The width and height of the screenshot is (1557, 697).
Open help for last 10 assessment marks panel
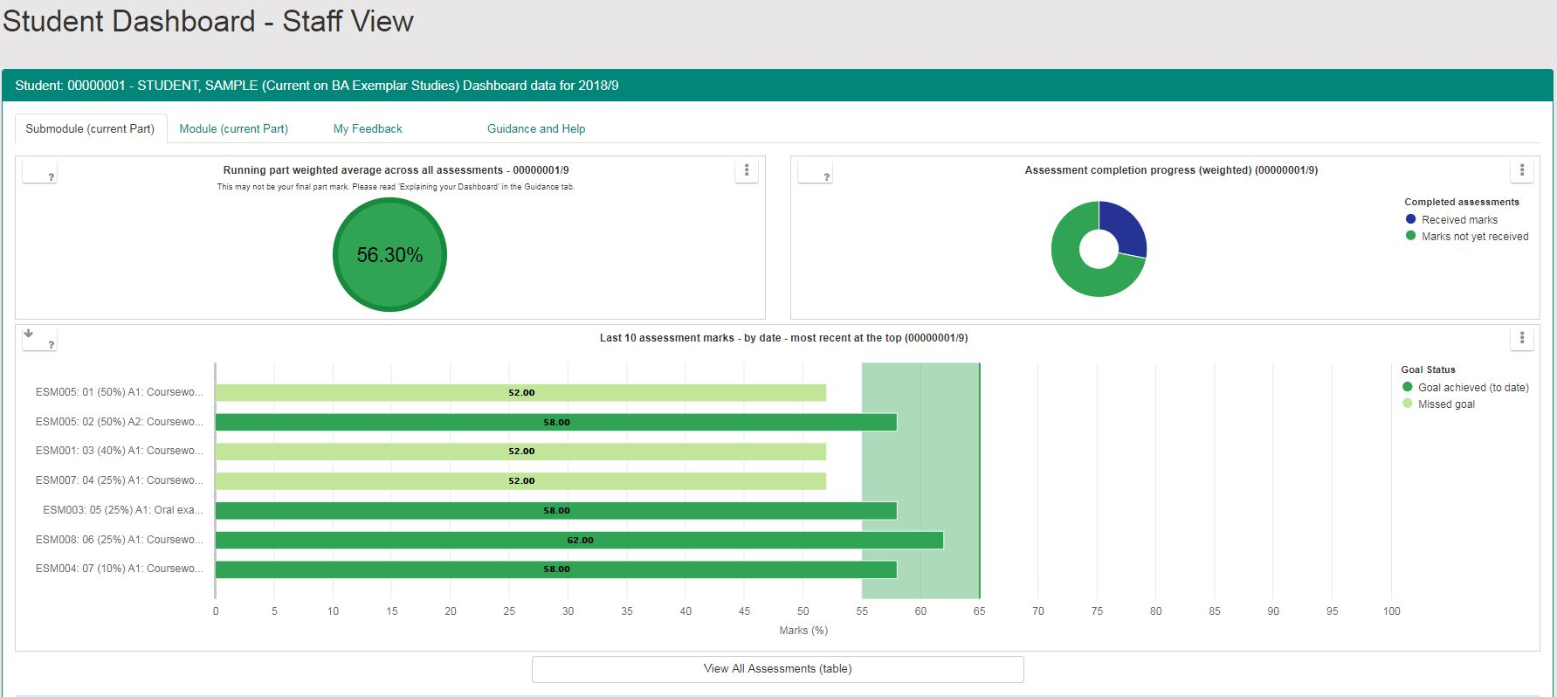pos(52,345)
